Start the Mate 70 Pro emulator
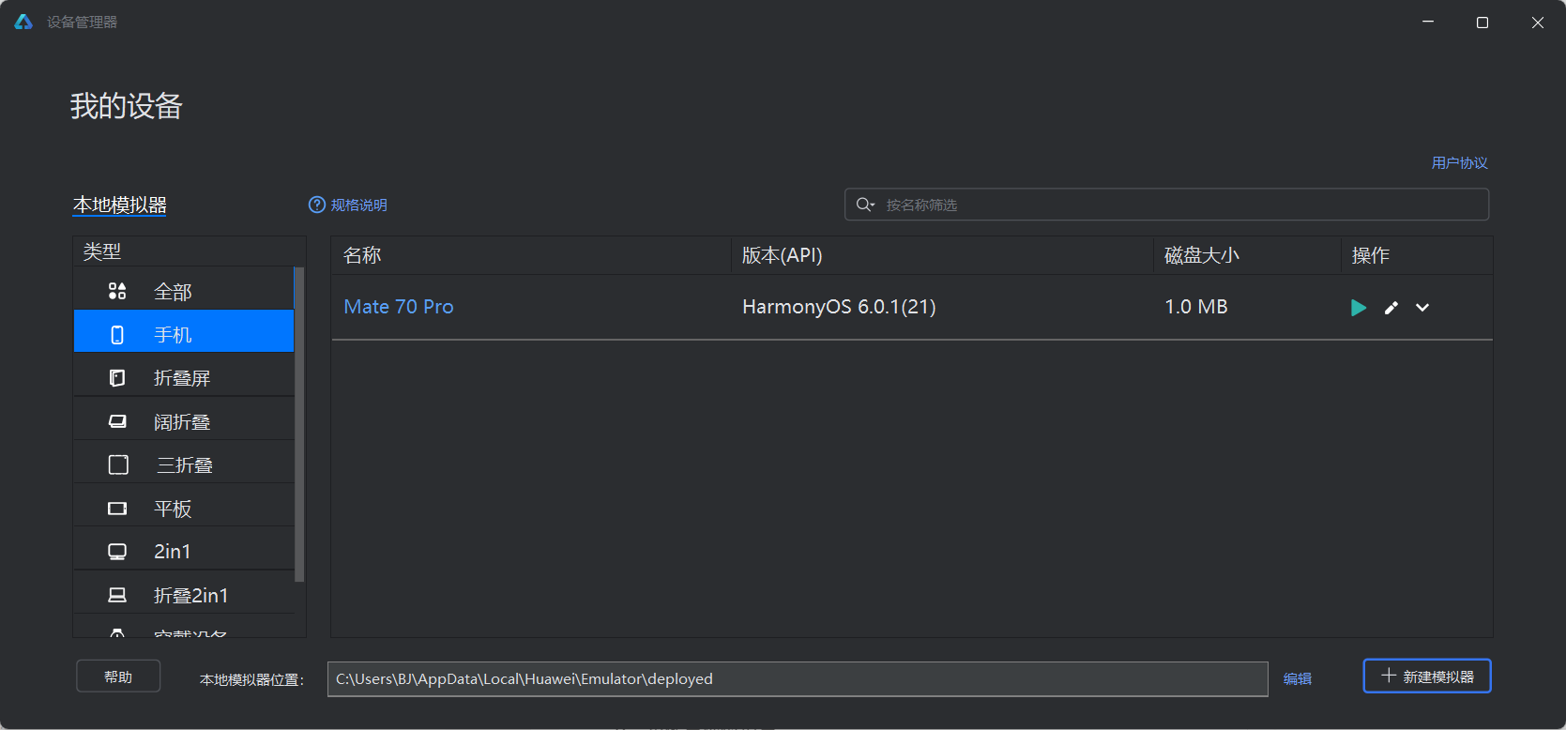This screenshot has width=1566, height=730. pos(1358,308)
